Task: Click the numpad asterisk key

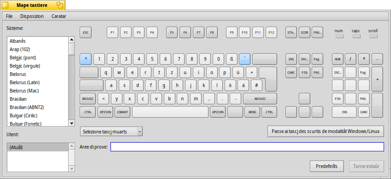Action: click(x=364, y=59)
